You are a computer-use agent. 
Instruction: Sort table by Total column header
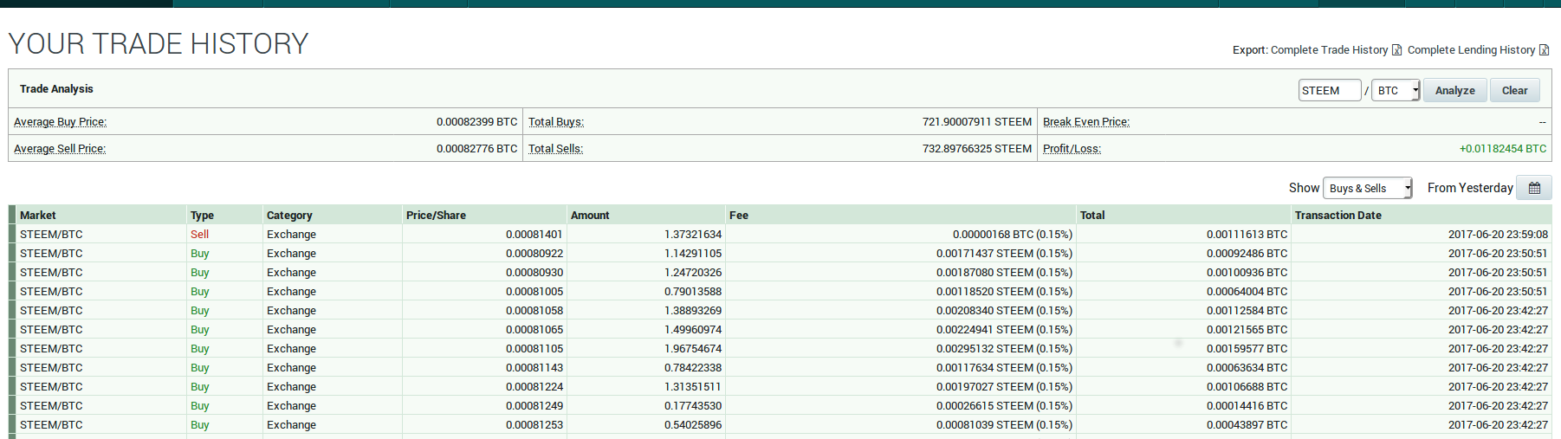1092,215
